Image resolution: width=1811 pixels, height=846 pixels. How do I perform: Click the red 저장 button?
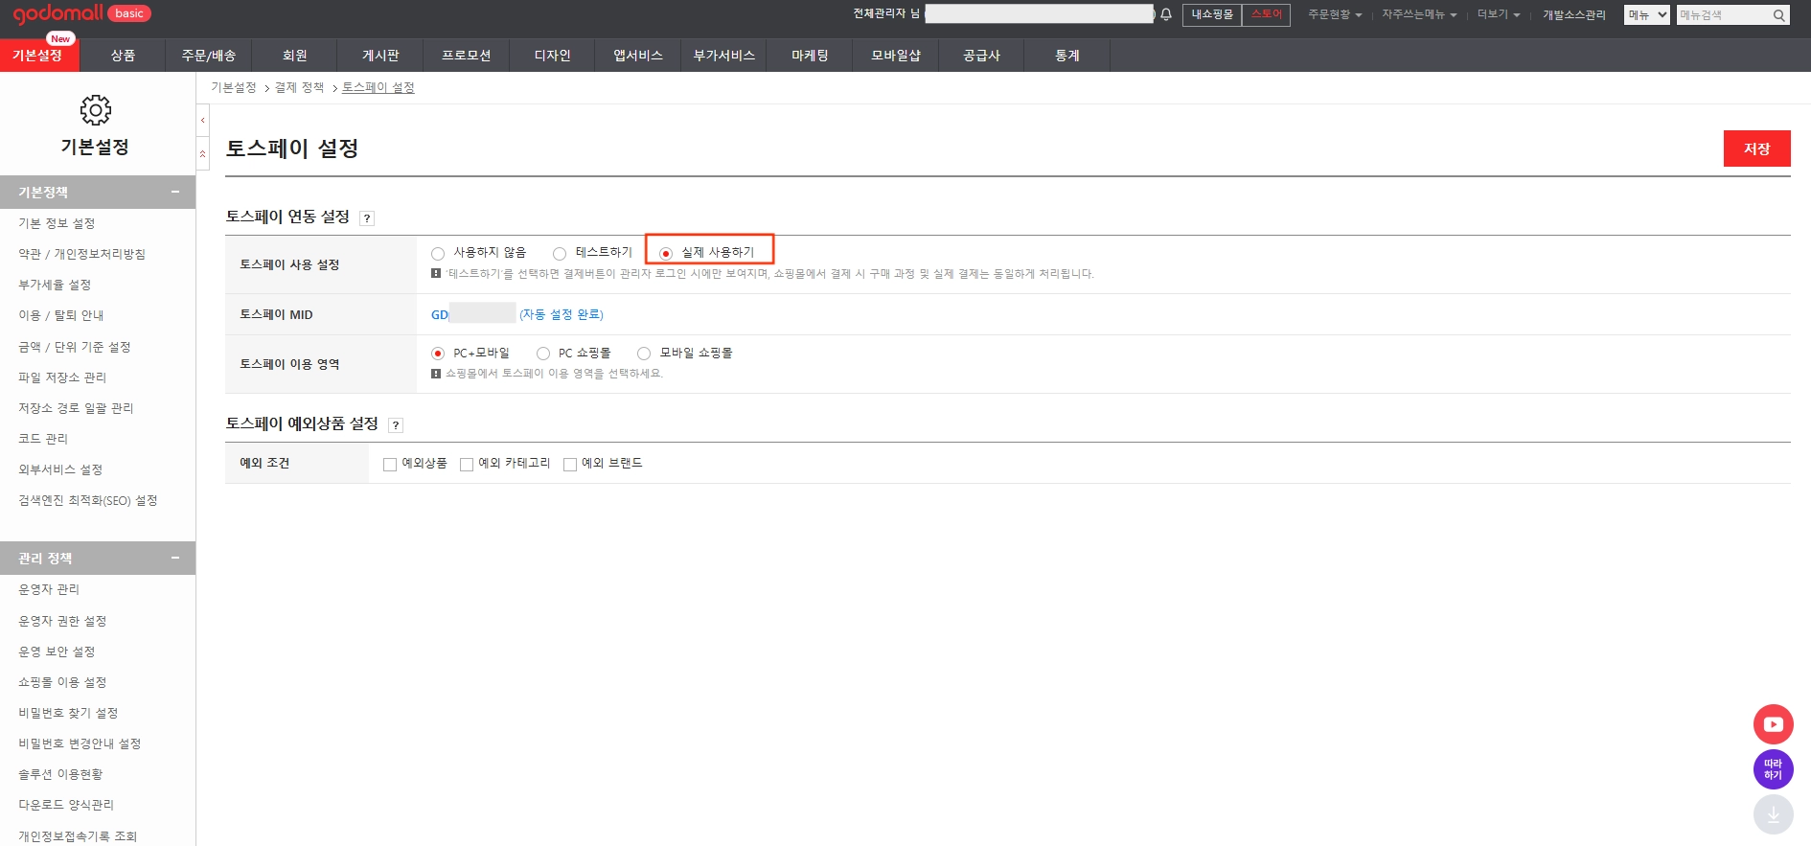(x=1756, y=149)
